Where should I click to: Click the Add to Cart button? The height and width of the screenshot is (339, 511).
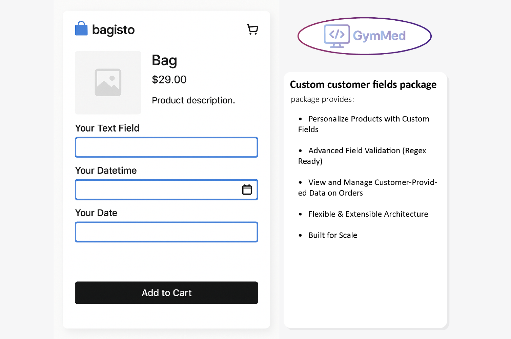pyautogui.click(x=166, y=293)
